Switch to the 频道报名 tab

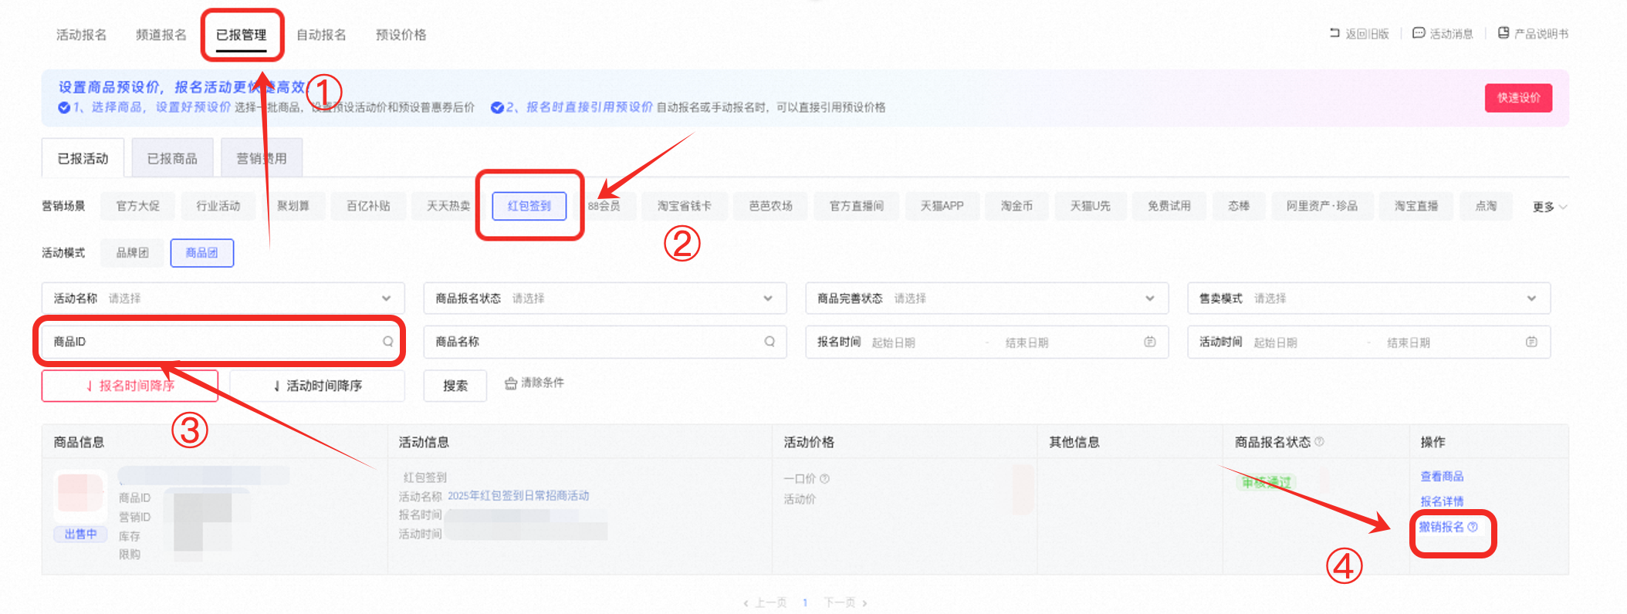[x=161, y=35]
